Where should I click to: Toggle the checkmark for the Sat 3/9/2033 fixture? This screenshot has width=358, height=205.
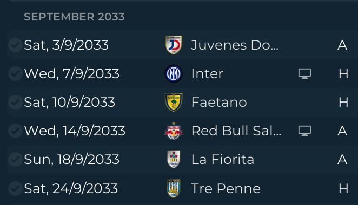pyautogui.click(x=15, y=45)
